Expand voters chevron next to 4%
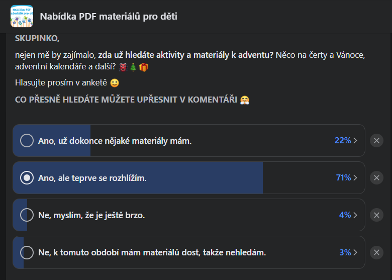Viewport: 392px width, 280px height. 356,215
